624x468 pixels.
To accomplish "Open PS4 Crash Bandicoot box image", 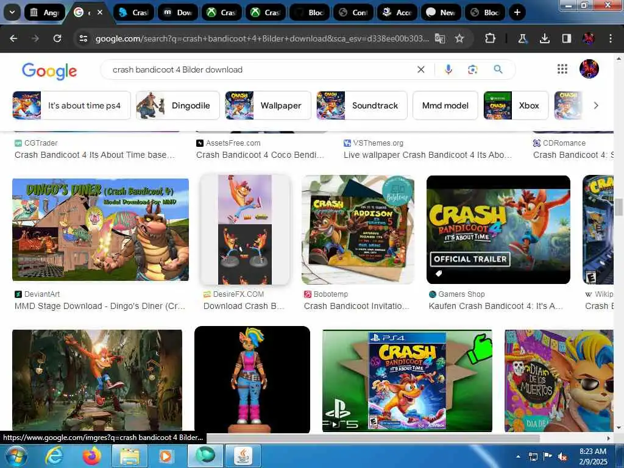I will (407, 380).
